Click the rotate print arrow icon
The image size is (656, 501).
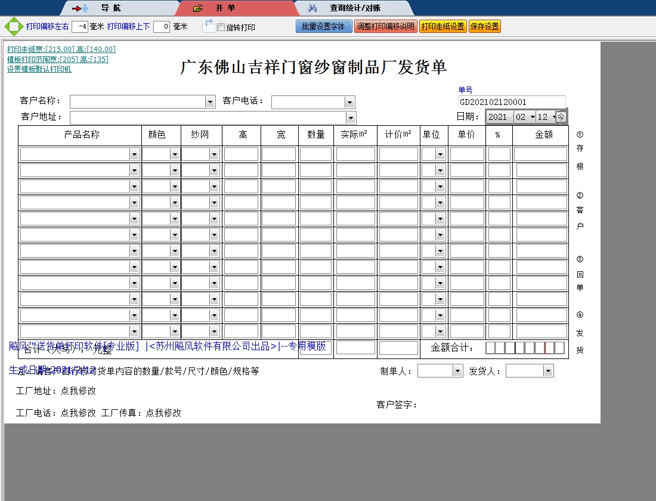[209, 26]
